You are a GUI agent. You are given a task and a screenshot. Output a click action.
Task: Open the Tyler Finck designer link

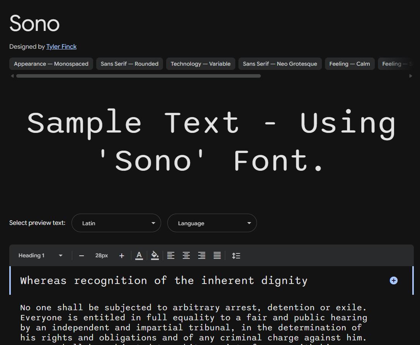[61, 47]
